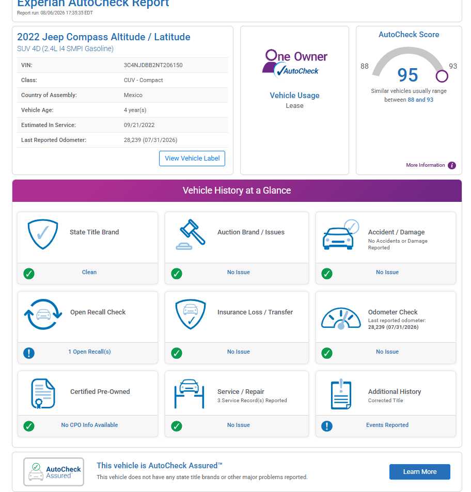Click This vehicle is AutoCheck Assured heading
The height and width of the screenshot is (492, 471).
tap(160, 466)
